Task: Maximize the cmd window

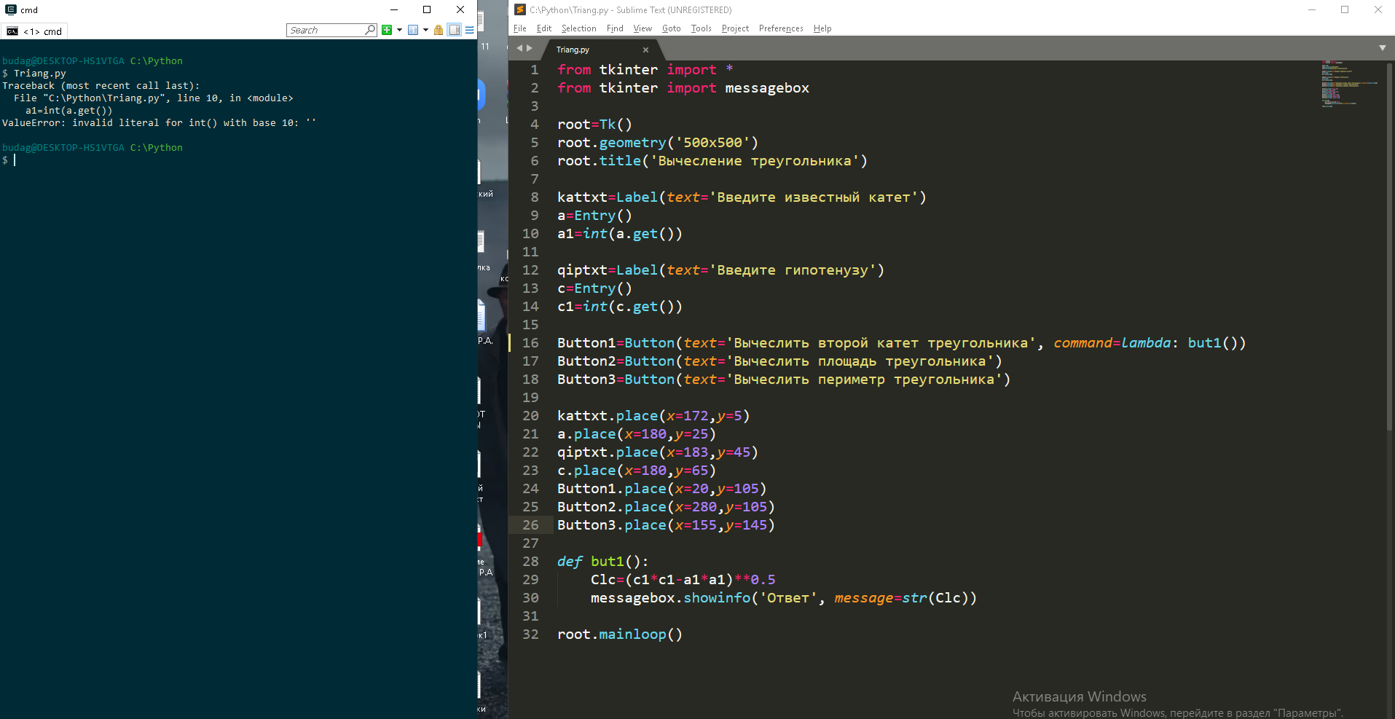Action: [427, 9]
